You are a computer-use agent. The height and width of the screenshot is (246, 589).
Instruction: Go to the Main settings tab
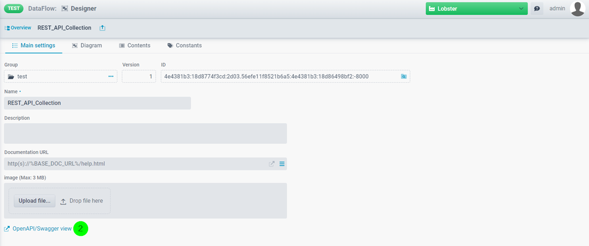coord(33,45)
